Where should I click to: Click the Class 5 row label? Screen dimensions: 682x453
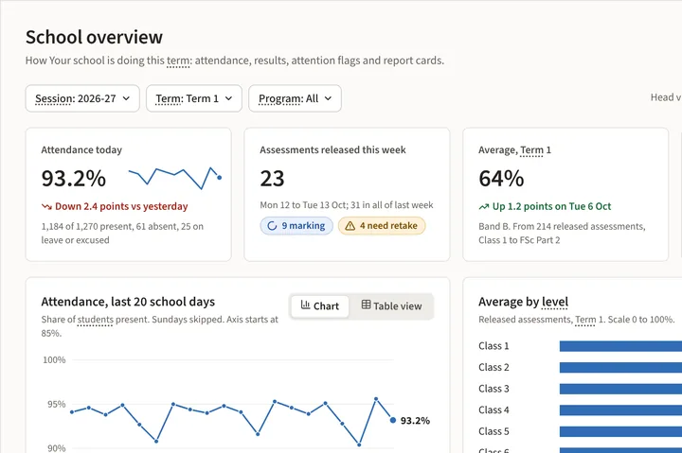coord(494,431)
